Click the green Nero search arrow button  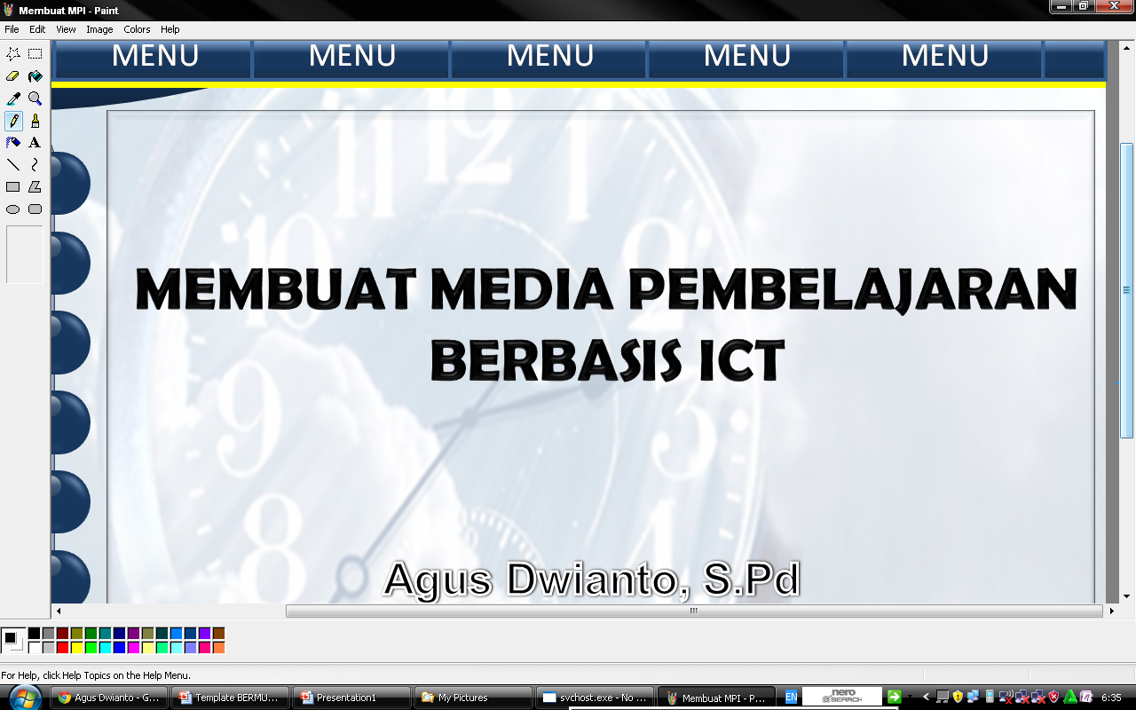pos(895,698)
